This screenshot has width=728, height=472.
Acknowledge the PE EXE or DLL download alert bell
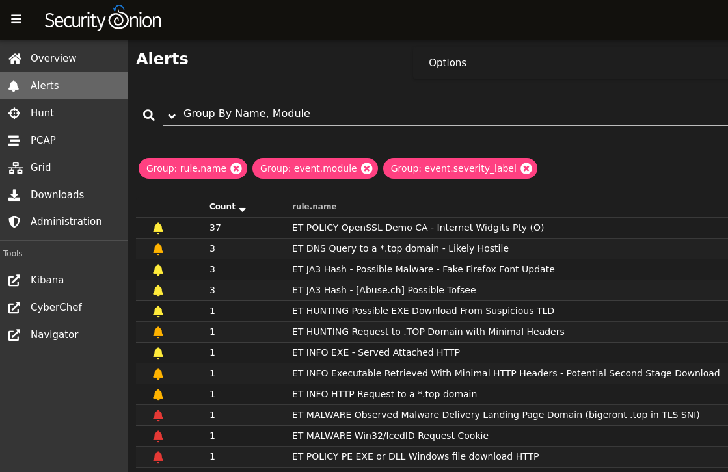(x=158, y=456)
